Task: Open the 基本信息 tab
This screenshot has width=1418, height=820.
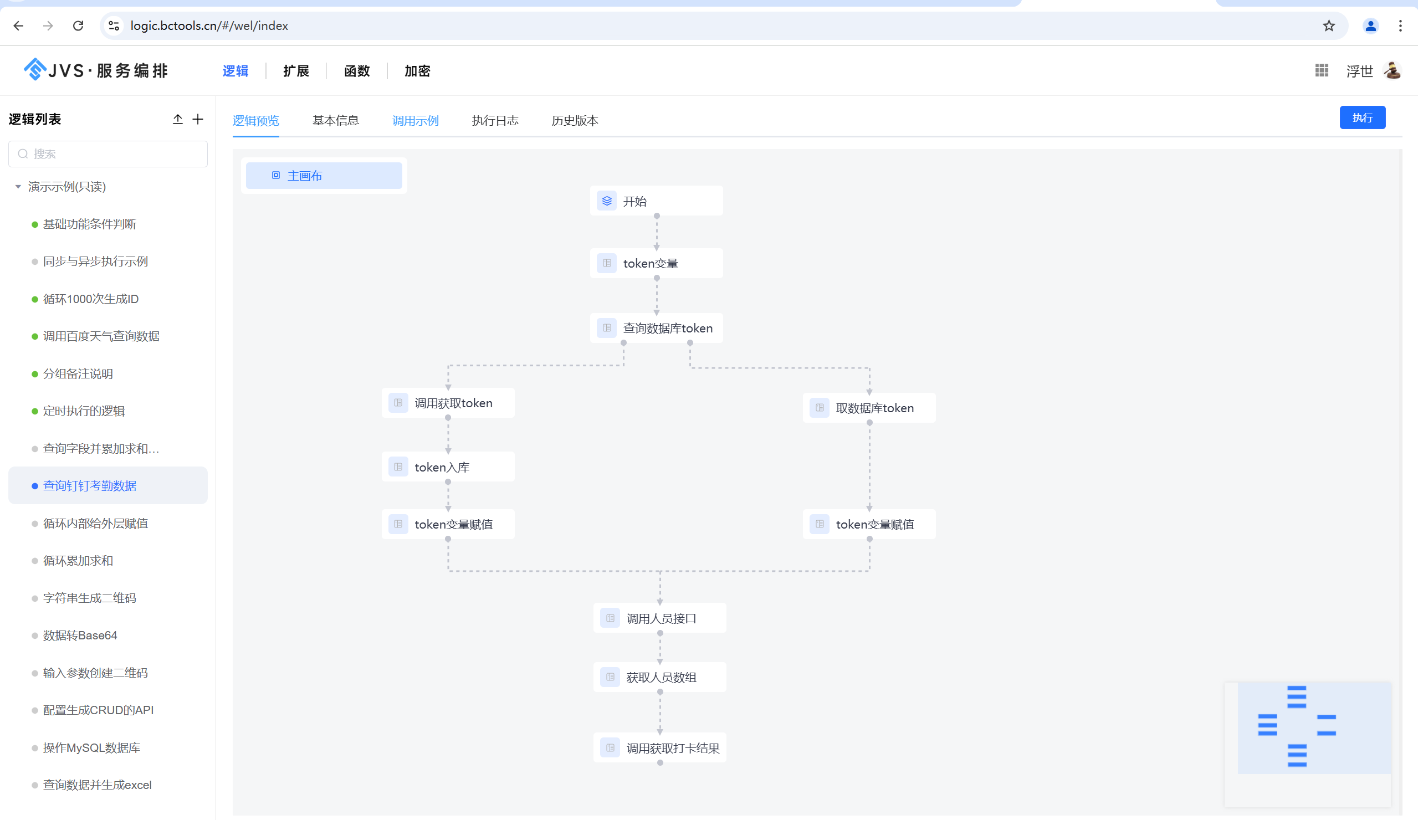Action: [x=335, y=120]
